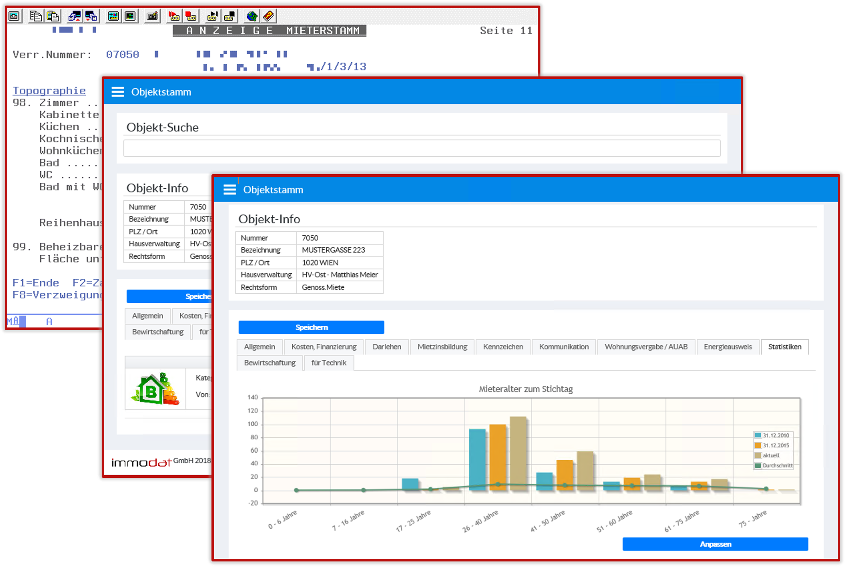Click the 'Hausverwaltung' label in front window
This screenshot has width=845, height=567.
point(266,275)
